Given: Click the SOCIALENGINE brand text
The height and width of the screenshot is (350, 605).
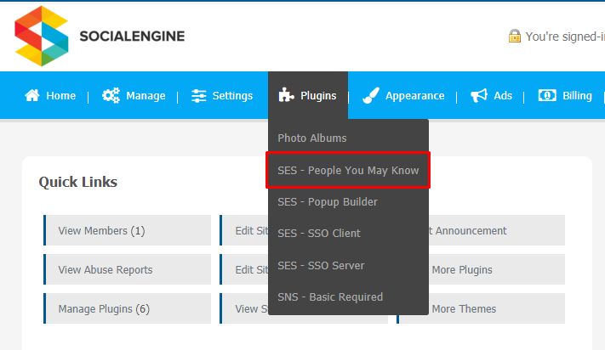Looking at the screenshot, I should coord(132,37).
